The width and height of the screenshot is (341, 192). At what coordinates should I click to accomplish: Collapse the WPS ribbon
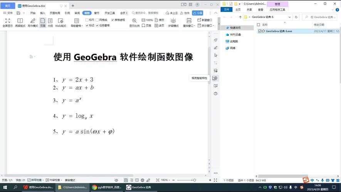(x=215, y=13)
